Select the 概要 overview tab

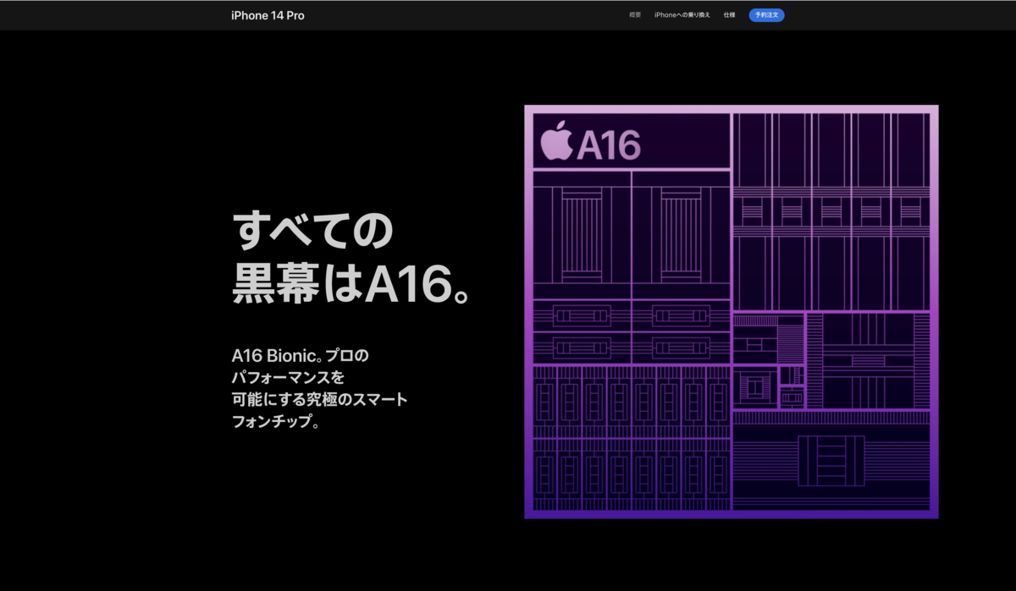pos(635,15)
